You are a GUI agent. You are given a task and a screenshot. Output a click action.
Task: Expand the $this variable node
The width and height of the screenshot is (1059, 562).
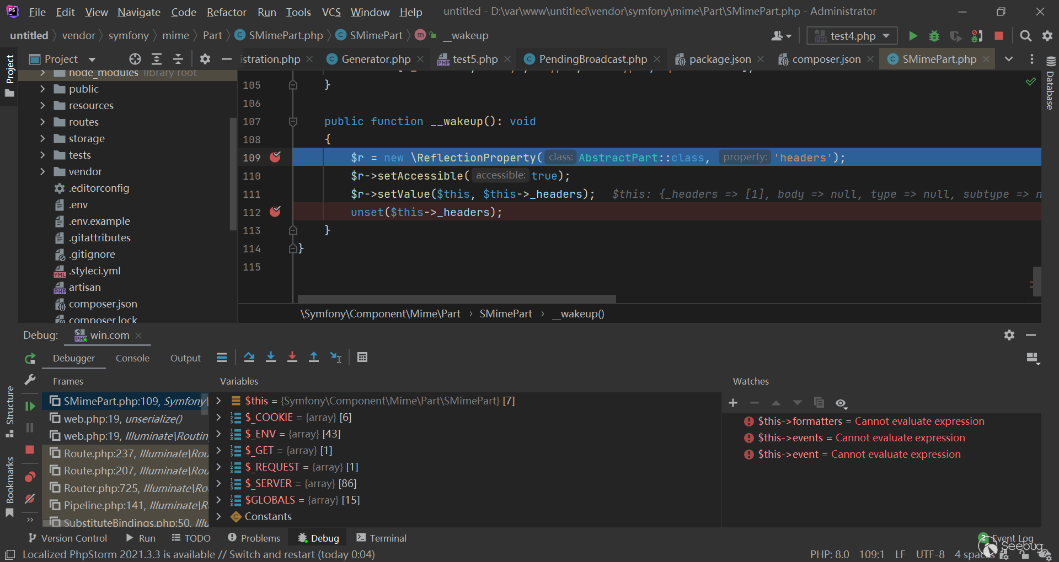(x=218, y=401)
